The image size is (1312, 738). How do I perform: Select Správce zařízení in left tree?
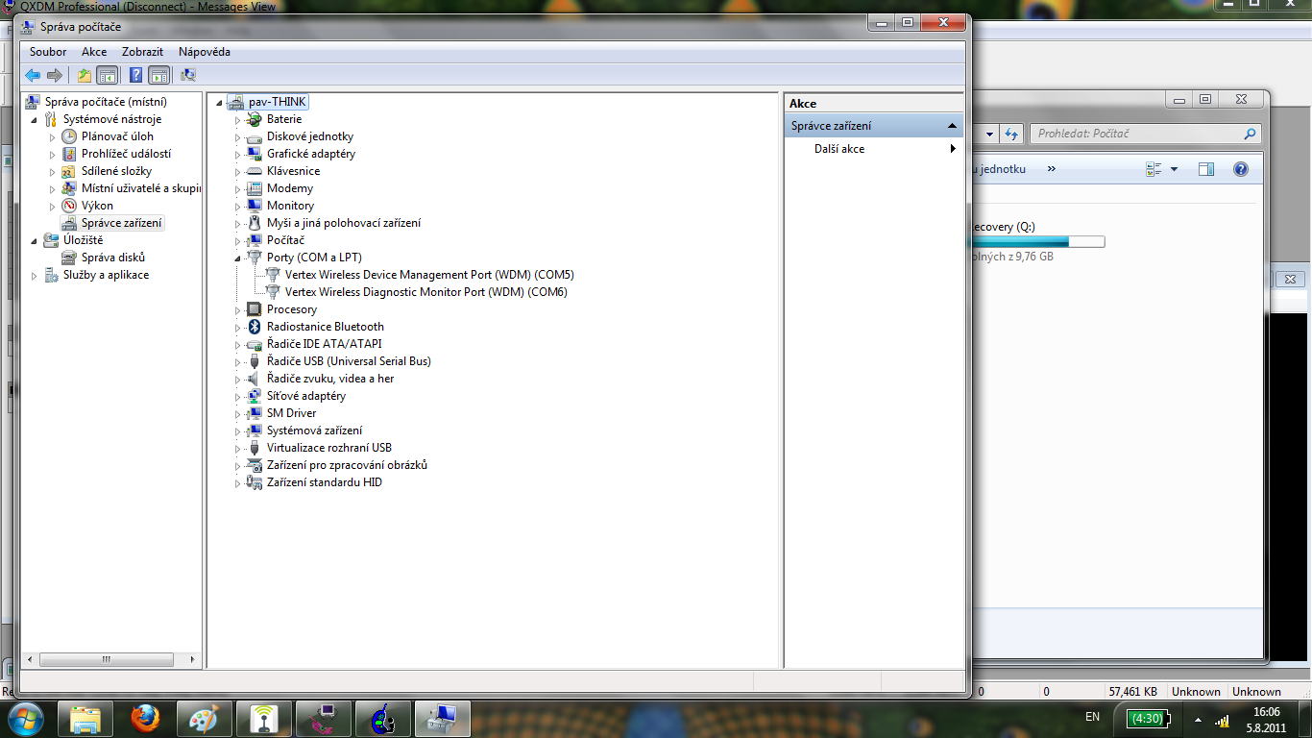point(122,223)
